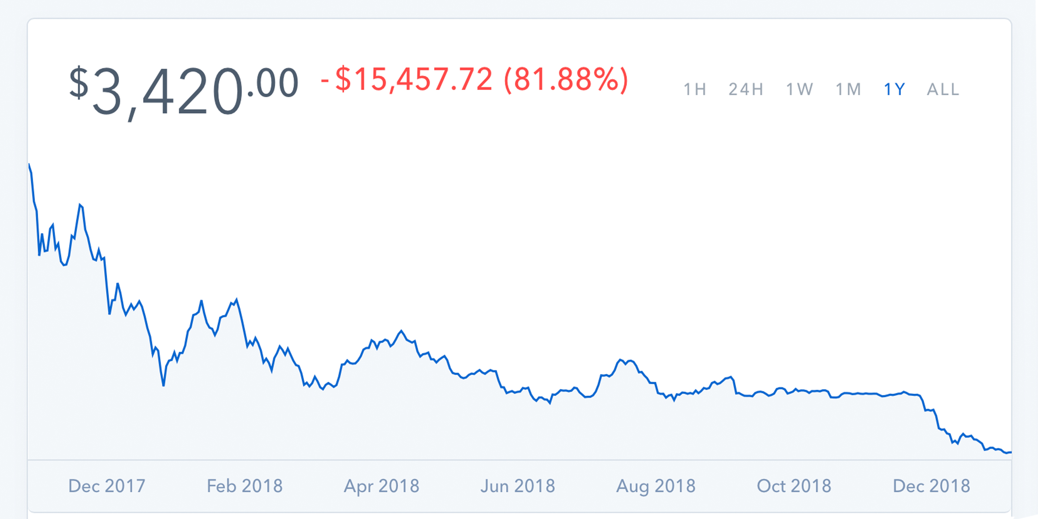Click the price peak above Apr 2018
The image size is (1038, 519).
401,331
